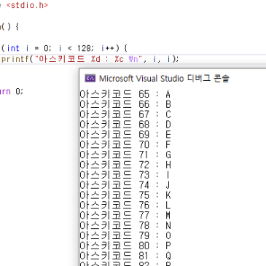Image resolution: width=266 pixels, height=266 pixels.
Task: Click the %c format specifier in string
Action: 119,59
